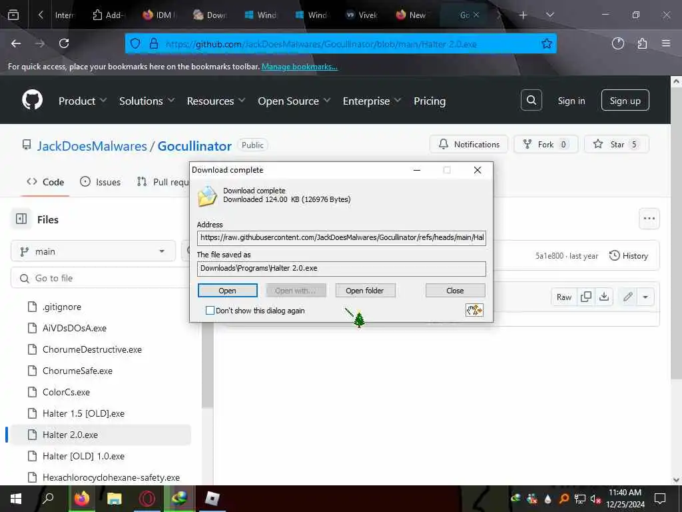Open the Manage bookmarks link
This screenshot has width=682, height=512.
pyautogui.click(x=300, y=67)
